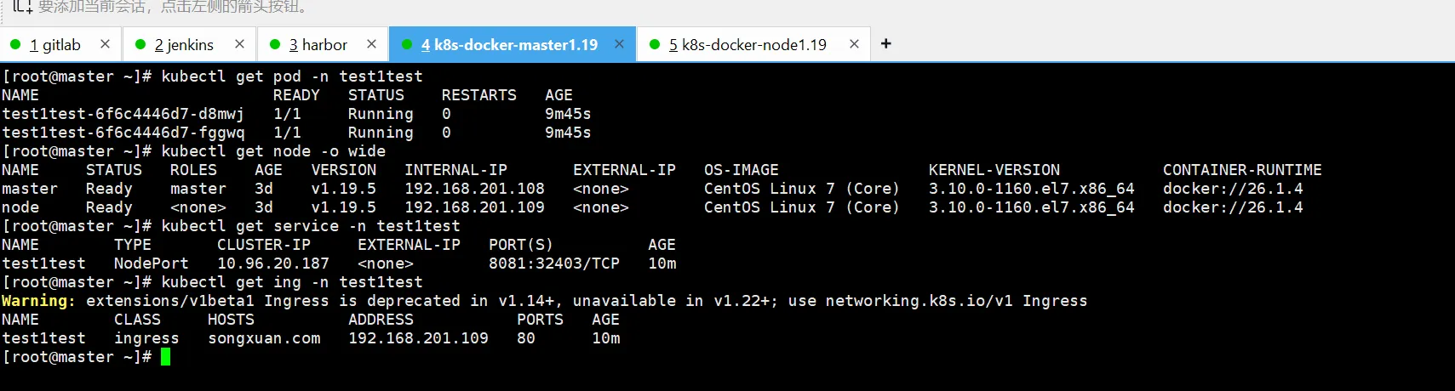Screen dimensions: 1455x391
Task: Click the green terminal cursor at the prompt
Action: [165, 357]
